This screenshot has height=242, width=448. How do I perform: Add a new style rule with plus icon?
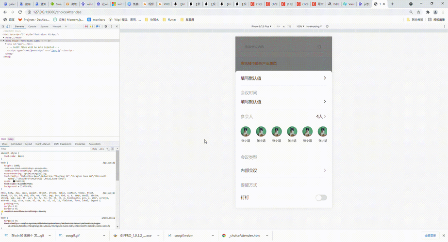(107, 149)
